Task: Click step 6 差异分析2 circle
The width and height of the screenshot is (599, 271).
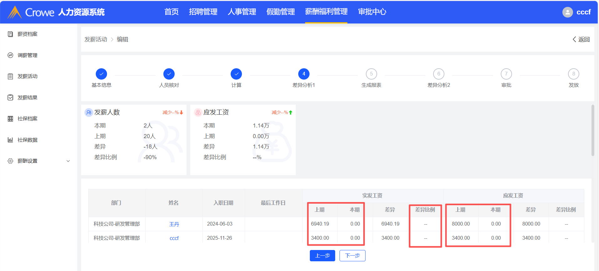Action: [439, 74]
